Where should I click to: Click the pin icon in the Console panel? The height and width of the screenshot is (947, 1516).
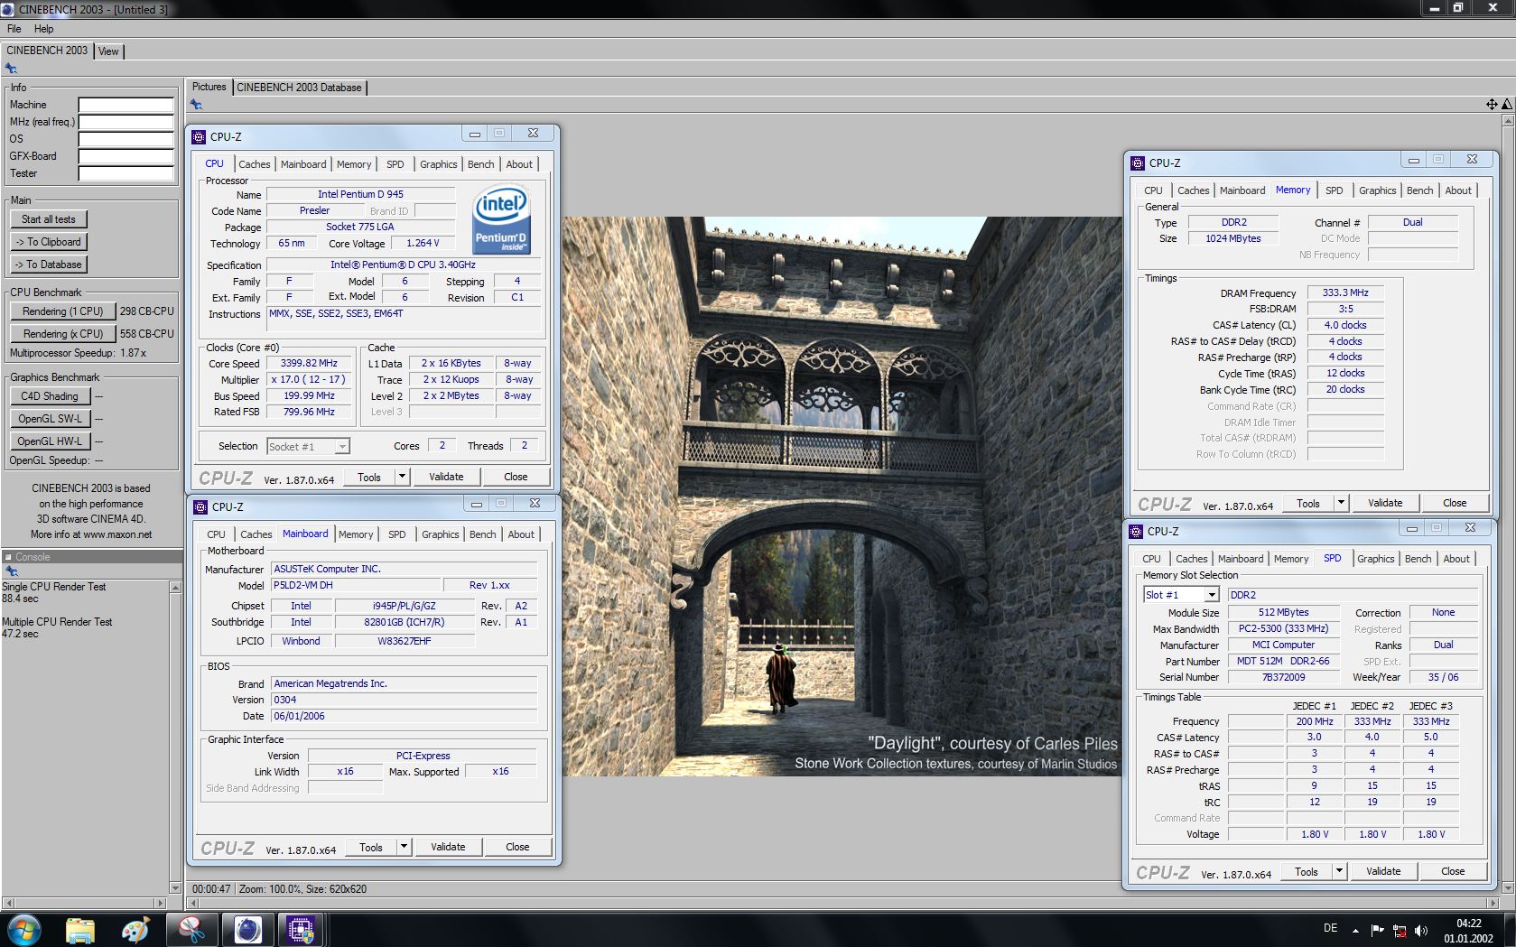pyautogui.click(x=11, y=571)
